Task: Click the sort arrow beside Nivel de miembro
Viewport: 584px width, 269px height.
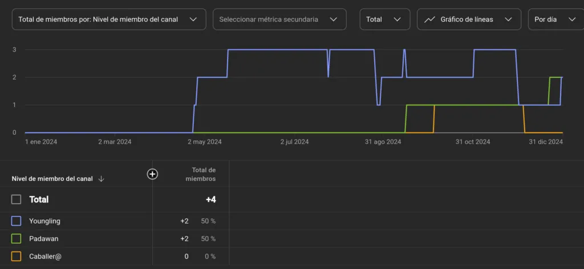Action: click(102, 179)
